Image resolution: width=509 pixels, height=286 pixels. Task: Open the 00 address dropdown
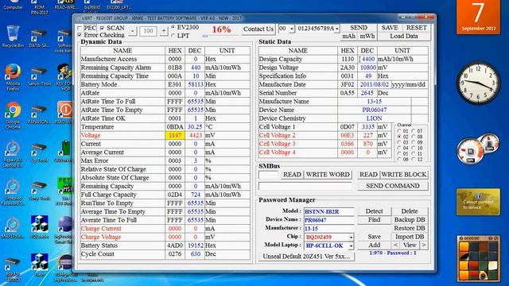[292, 29]
